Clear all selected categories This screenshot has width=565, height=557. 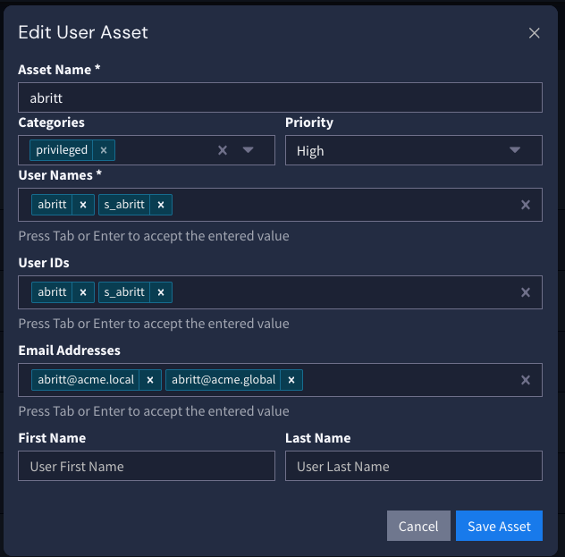click(223, 150)
